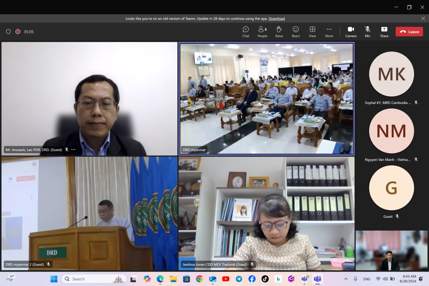
Task: Unmute the Mic
Action: click(x=368, y=32)
